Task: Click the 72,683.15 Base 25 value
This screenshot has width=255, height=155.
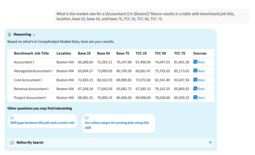Action: click(x=85, y=80)
